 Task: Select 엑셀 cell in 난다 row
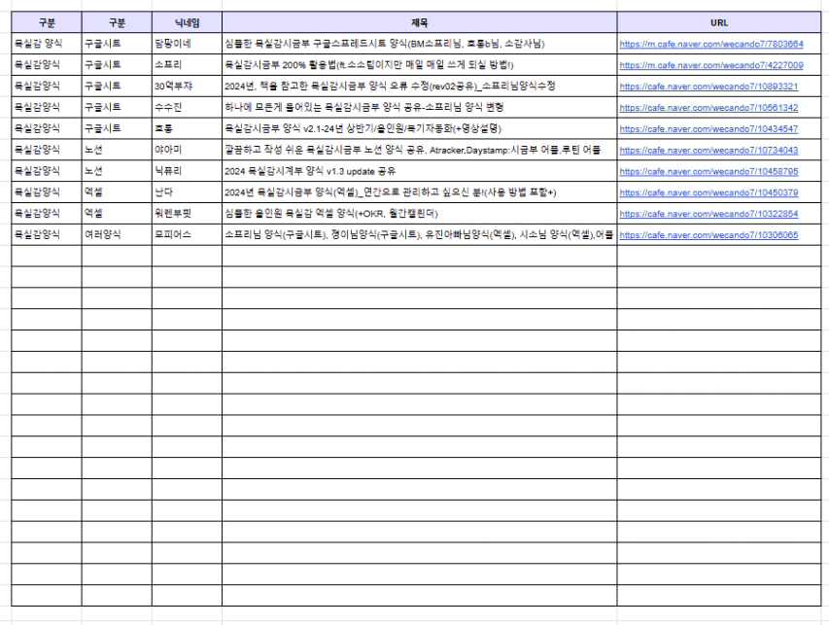[117, 191]
